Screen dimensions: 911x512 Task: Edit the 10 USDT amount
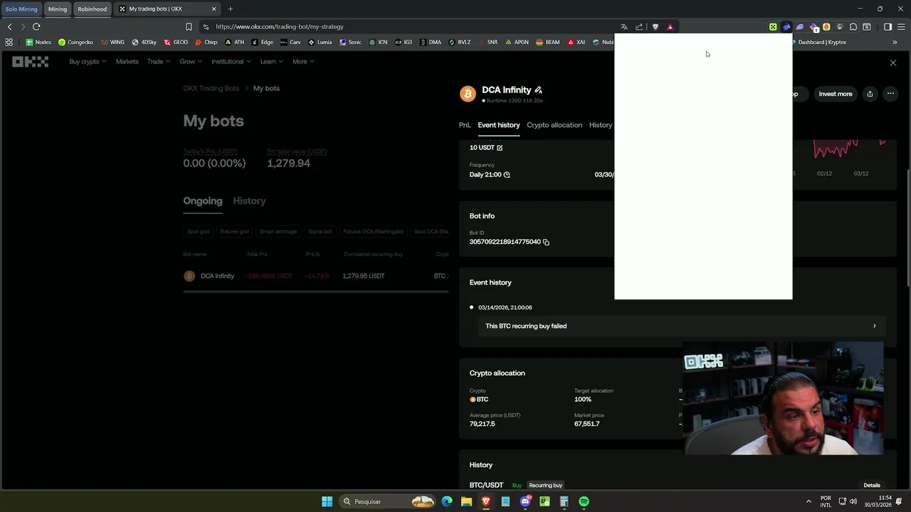point(500,148)
